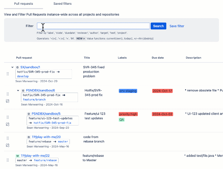Click drag handle icon for PSNDBX/sandbox/6 row
The height and width of the screenshot is (169, 223).
8,94
